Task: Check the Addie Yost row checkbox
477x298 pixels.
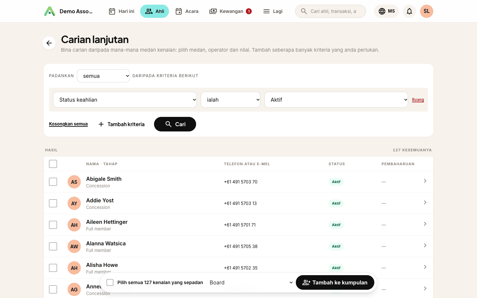Action: tap(53, 203)
